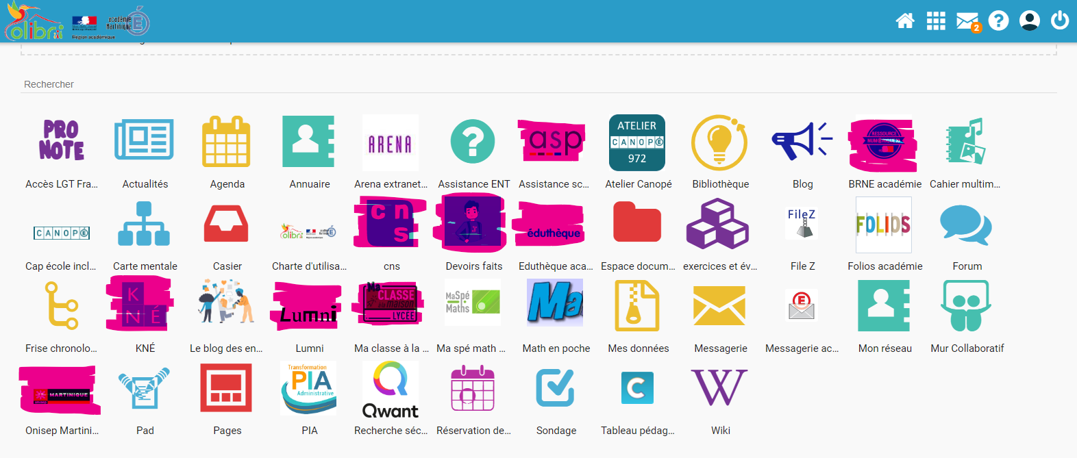This screenshot has height=458, width=1077.
Task: Open the Casier inbox tray app
Action: [226, 225]
